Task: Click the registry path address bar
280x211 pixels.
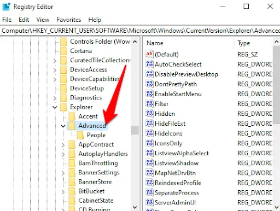Action: pos(140,31)
